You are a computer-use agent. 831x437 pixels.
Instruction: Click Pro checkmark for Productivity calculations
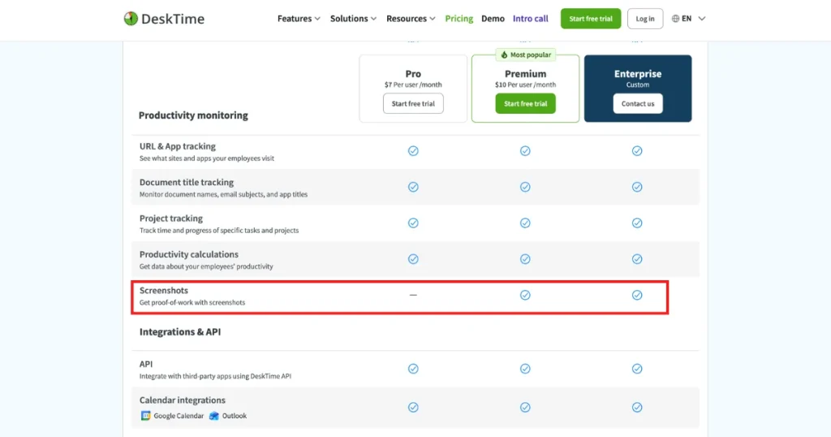(413, 259)
